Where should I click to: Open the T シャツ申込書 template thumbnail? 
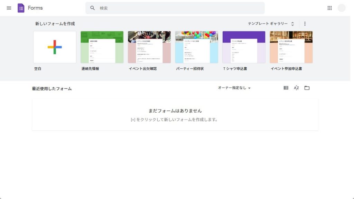pyautogui.click(x=244, y=47)
